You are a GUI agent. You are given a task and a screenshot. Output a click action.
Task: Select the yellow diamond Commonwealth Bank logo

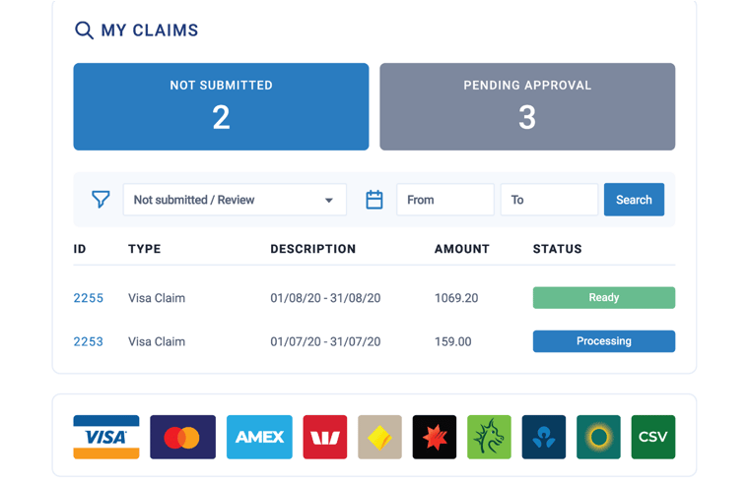[379, 437]
